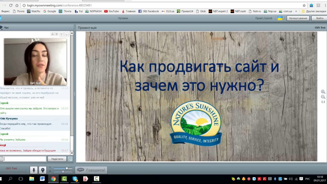Open the Mail.Ru bookmark

(x=34, y=11)
